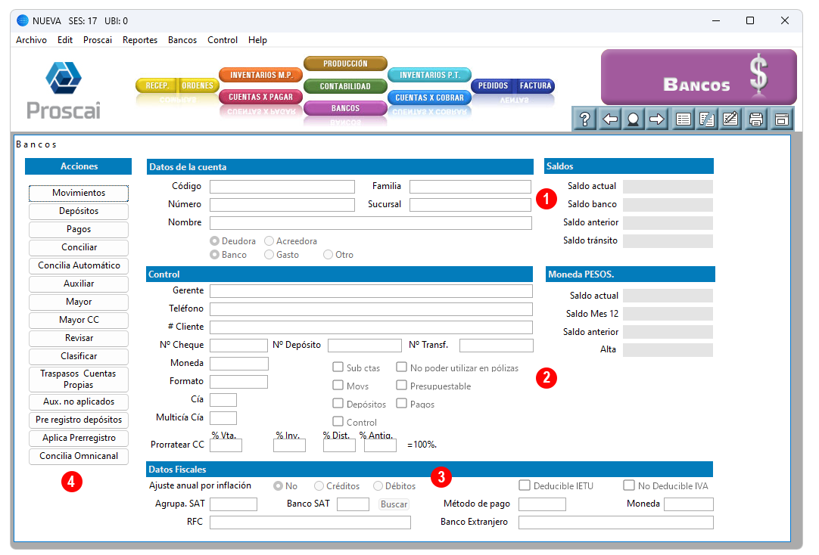Open the PRODUCCIÓN module
This screenshot has width=819, height=555.
click(345, 64)
